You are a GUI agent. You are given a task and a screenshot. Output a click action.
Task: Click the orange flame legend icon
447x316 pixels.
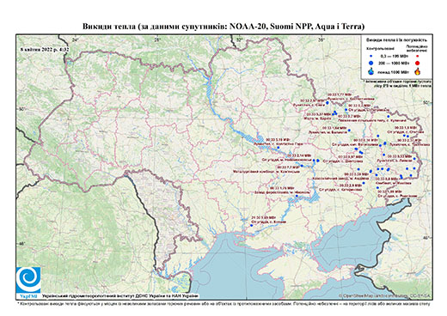pyautogui.click(x=418, y=71)
